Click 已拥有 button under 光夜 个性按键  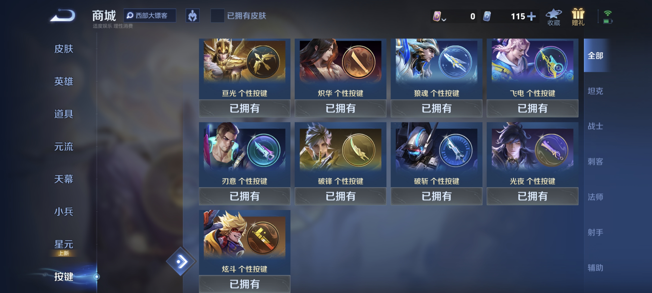(532, 196)
